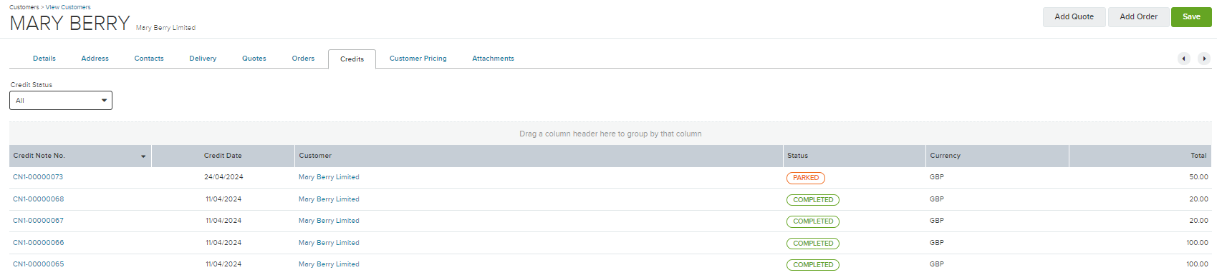Follow the View Customers breadcrumb link

68,7
